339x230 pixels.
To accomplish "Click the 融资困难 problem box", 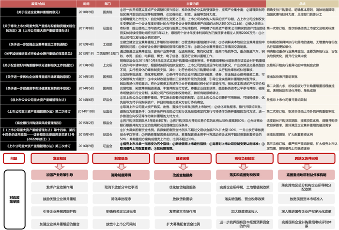I will [x=183, y=158].
